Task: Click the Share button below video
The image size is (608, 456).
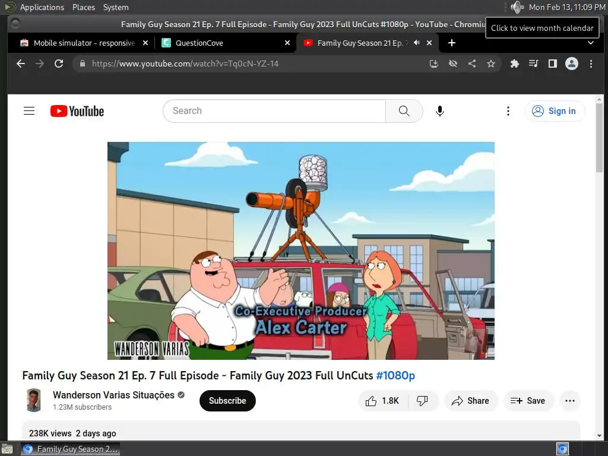Action: (x=471, y=401)
